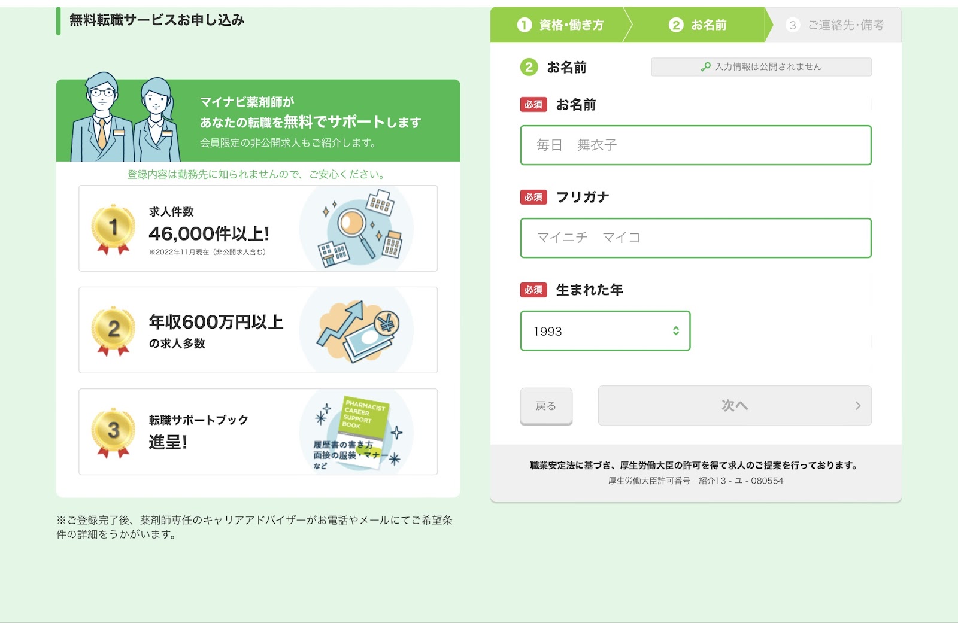Click the female advisor illustration
The image size is (958, 623).
(x=157, y=120)
